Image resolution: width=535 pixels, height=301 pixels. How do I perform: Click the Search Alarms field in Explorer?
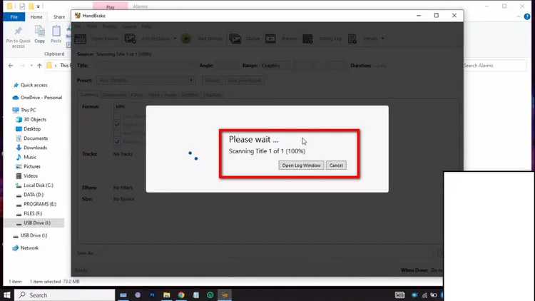[494, 66]
